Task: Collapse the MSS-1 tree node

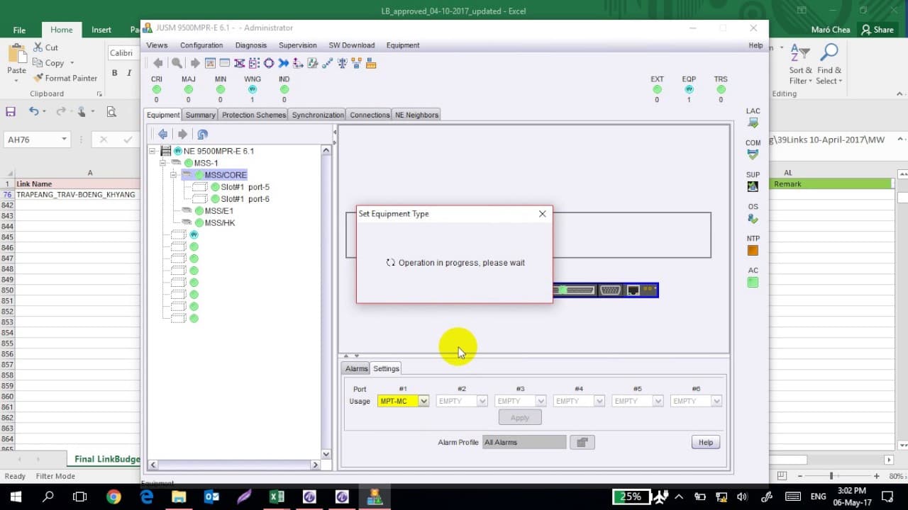Action: tap(162, 163)
